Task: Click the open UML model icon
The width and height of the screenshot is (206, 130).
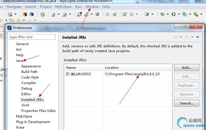Action: coord(64,14)
